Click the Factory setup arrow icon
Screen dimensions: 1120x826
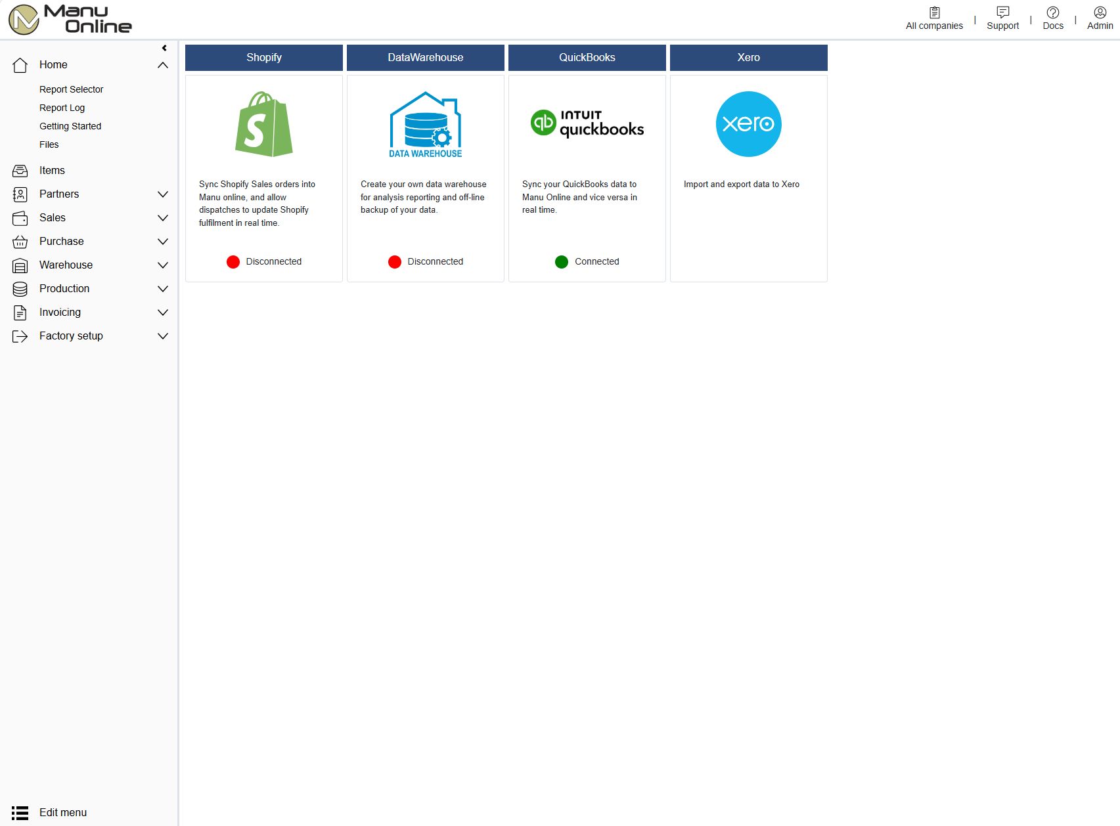(20, 336)
